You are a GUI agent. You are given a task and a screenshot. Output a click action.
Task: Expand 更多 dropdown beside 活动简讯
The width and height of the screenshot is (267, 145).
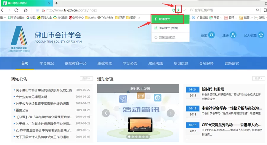[259, 79]
